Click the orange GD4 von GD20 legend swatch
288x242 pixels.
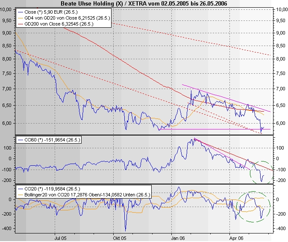(20, 18)
